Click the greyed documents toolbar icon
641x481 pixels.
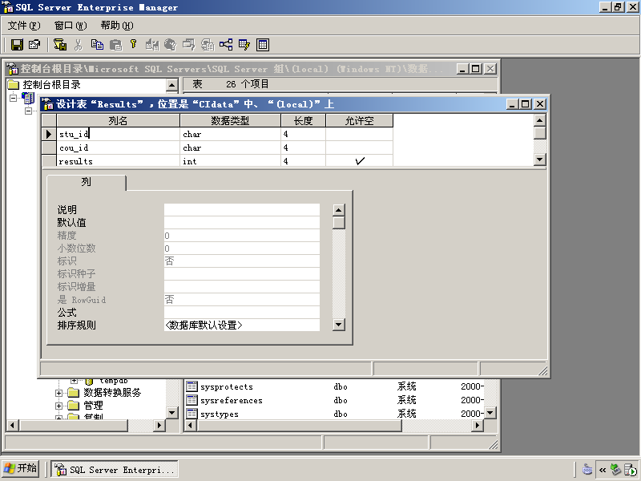[x=208, y=45]
